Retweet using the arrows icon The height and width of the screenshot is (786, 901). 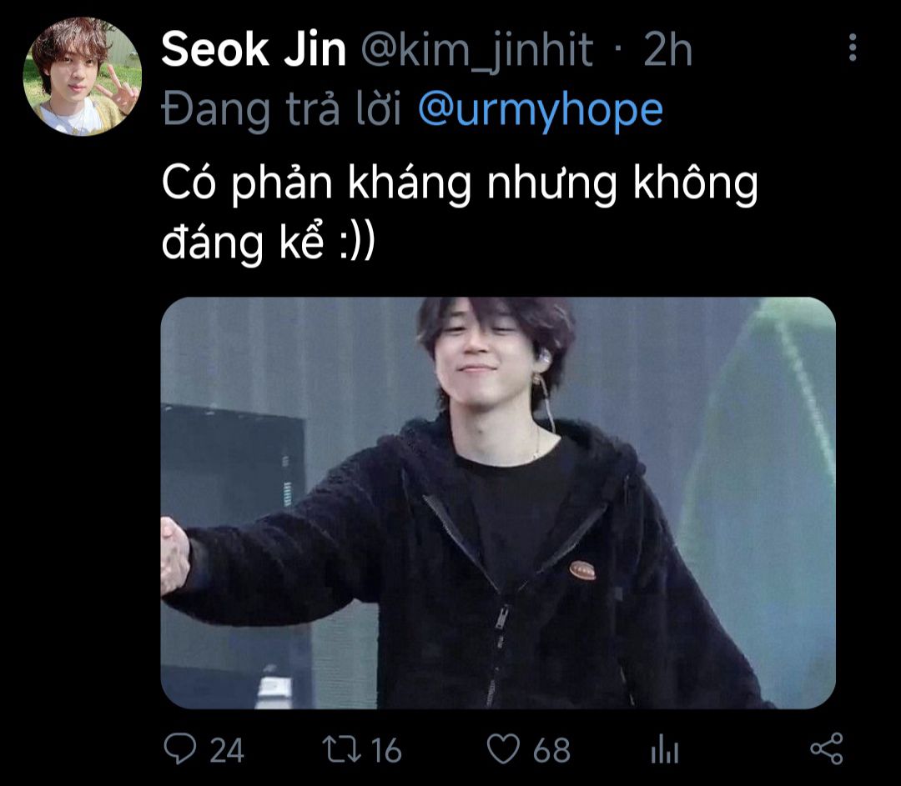(x=341, y=749)
